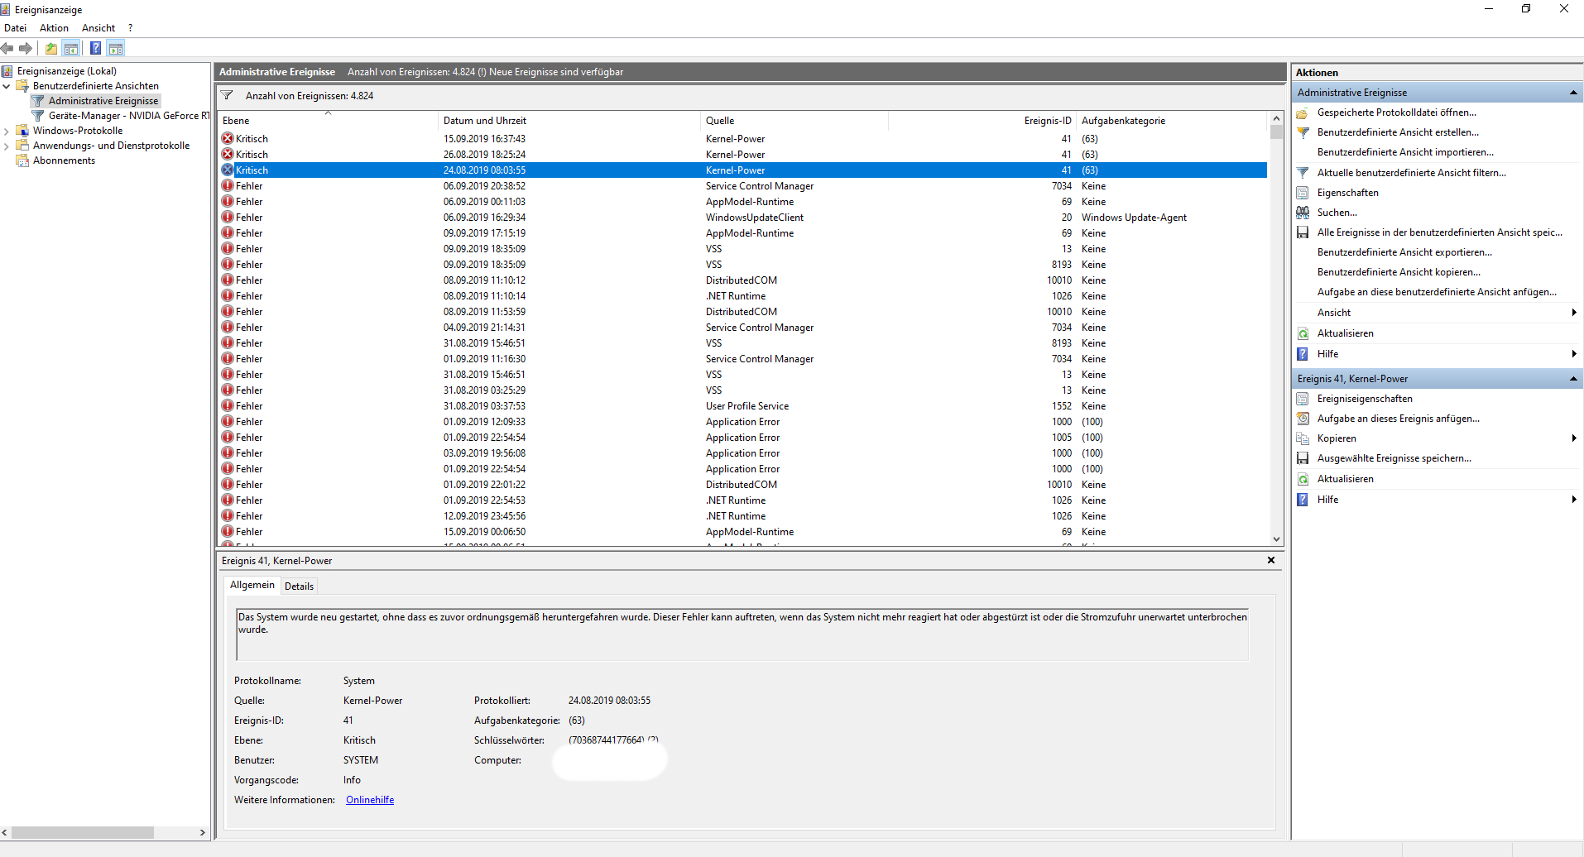
Task: Select the event dated 03.09.2019 19:56:08
Action: point(743,453)
